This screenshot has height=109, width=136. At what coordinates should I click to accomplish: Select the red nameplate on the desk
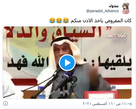[100, 94]
